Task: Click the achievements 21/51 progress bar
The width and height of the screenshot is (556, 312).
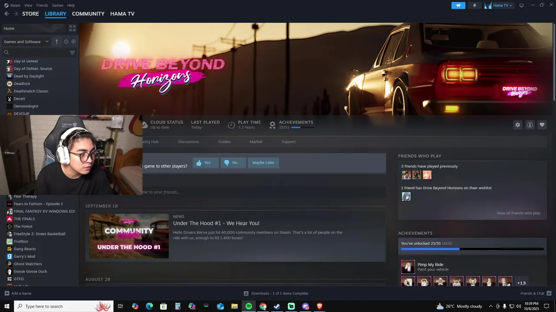Action: point(472,249)
